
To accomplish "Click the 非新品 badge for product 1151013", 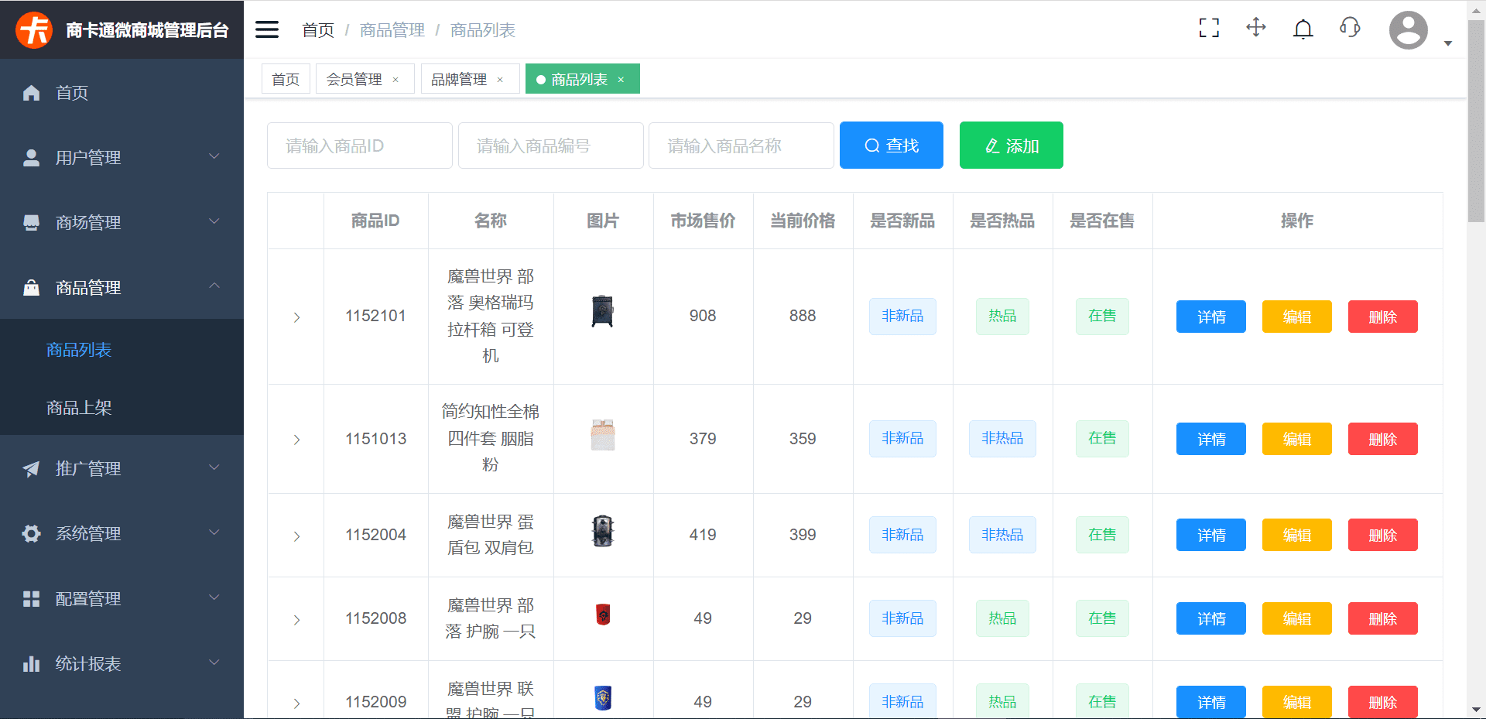I will 902,439.
